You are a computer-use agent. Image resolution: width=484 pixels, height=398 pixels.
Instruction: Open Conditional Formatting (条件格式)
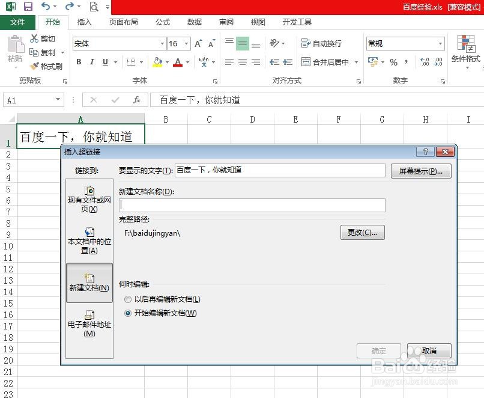(466, 52)
